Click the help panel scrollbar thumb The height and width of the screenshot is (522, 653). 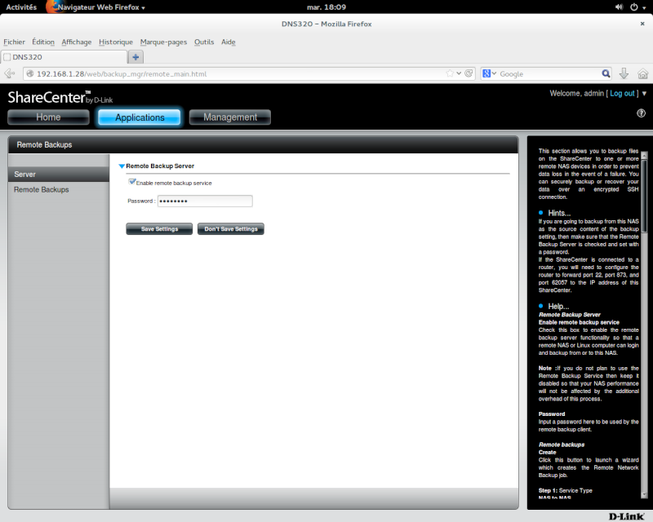point(644,196)
